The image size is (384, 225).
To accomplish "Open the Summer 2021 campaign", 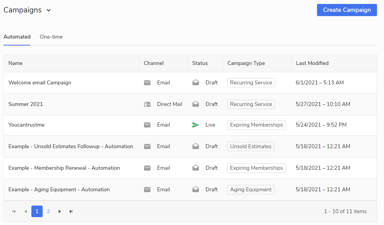I will pyautogui.click(x=25, y=104).
